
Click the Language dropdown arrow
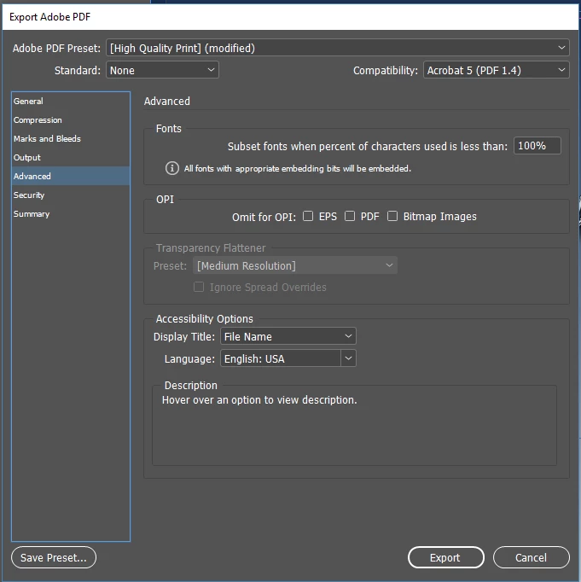tap(348, 358)
